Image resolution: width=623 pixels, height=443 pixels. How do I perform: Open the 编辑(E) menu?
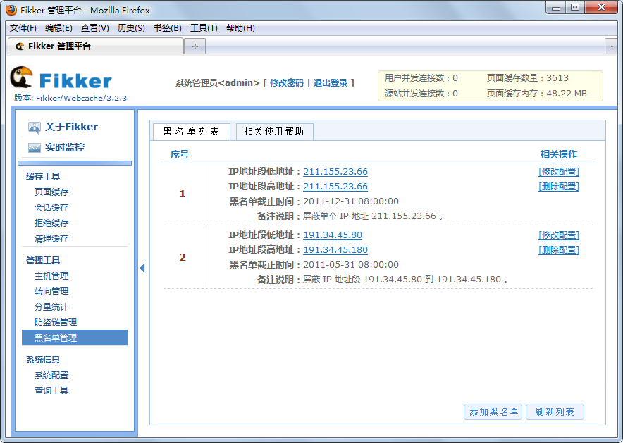point(58,28)
